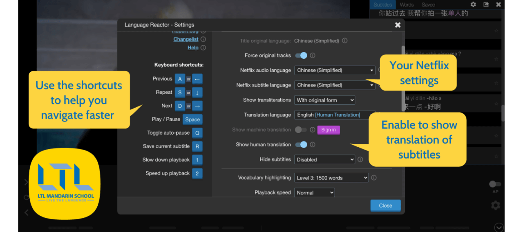Open Translation language dropdown
The width and height of the screenshot is (523, 232).
335,115
